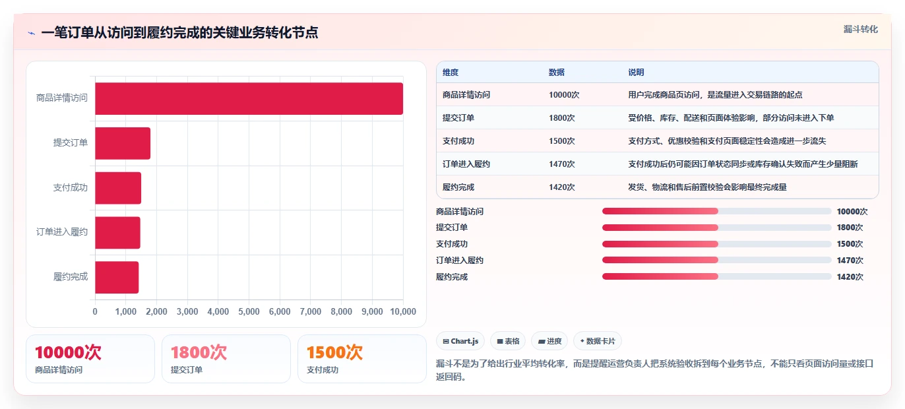Open the 1800次 提交订单 data card

click(226, 359)
